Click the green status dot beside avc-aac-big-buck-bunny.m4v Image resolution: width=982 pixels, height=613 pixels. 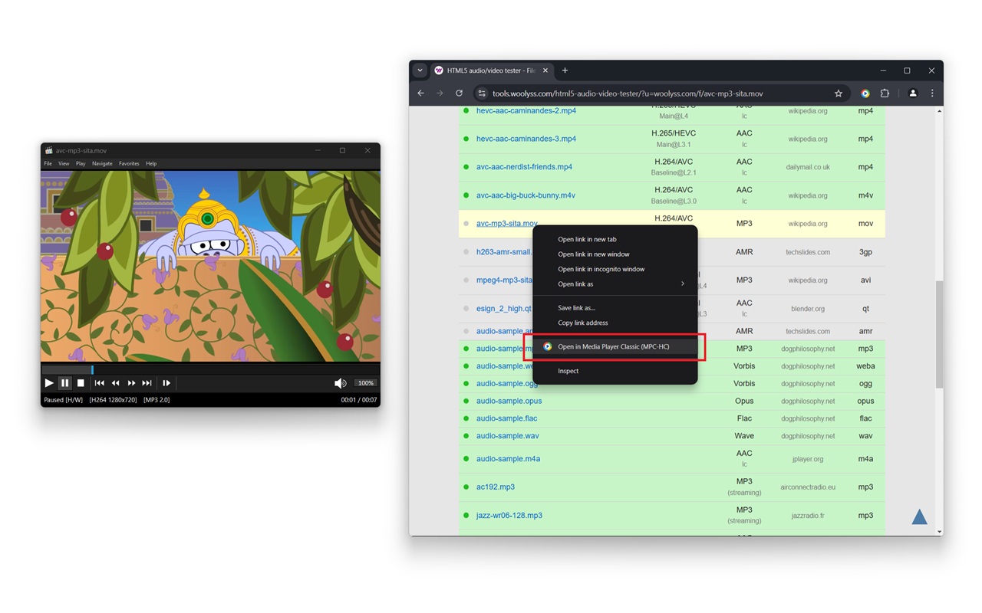pyautogui.click(x=466, y=195)
